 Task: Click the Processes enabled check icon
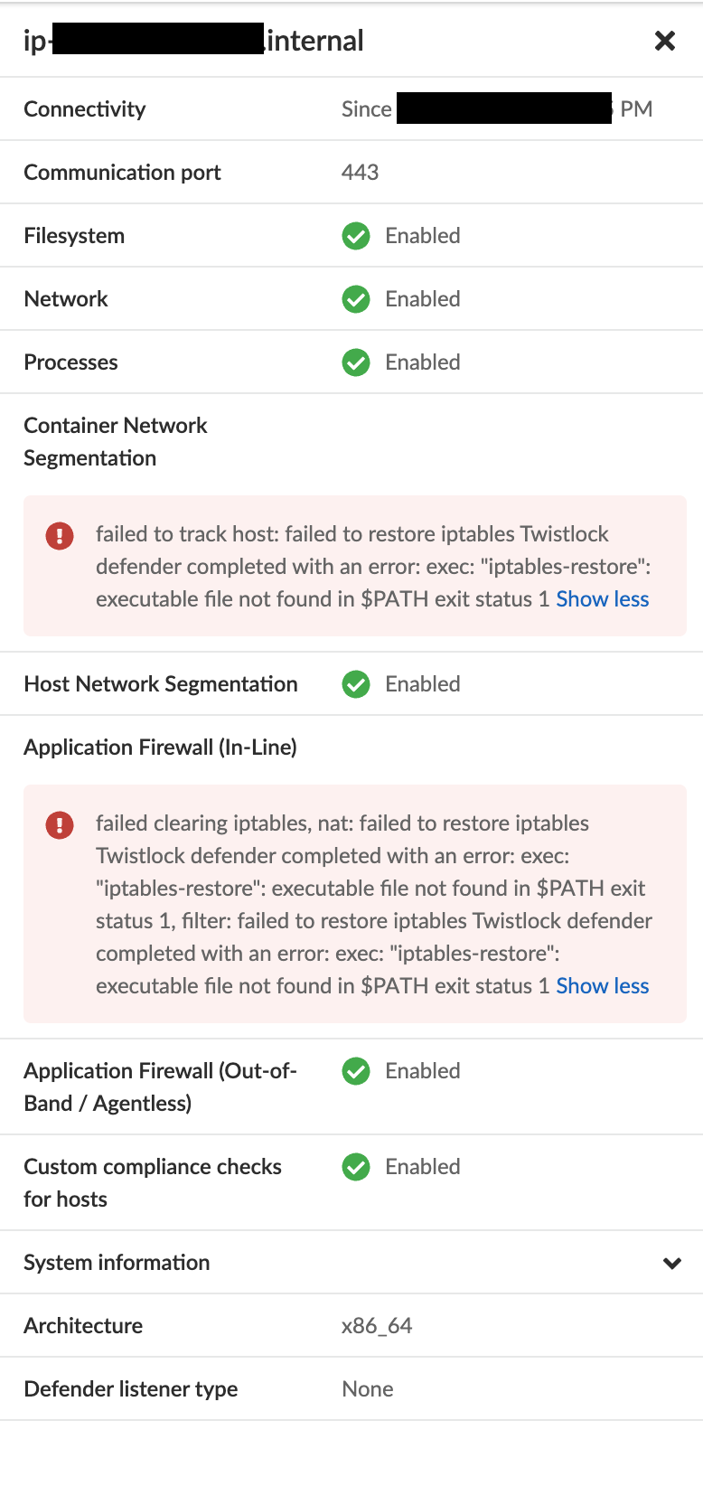pyautogui.click(x=356, y=362)
